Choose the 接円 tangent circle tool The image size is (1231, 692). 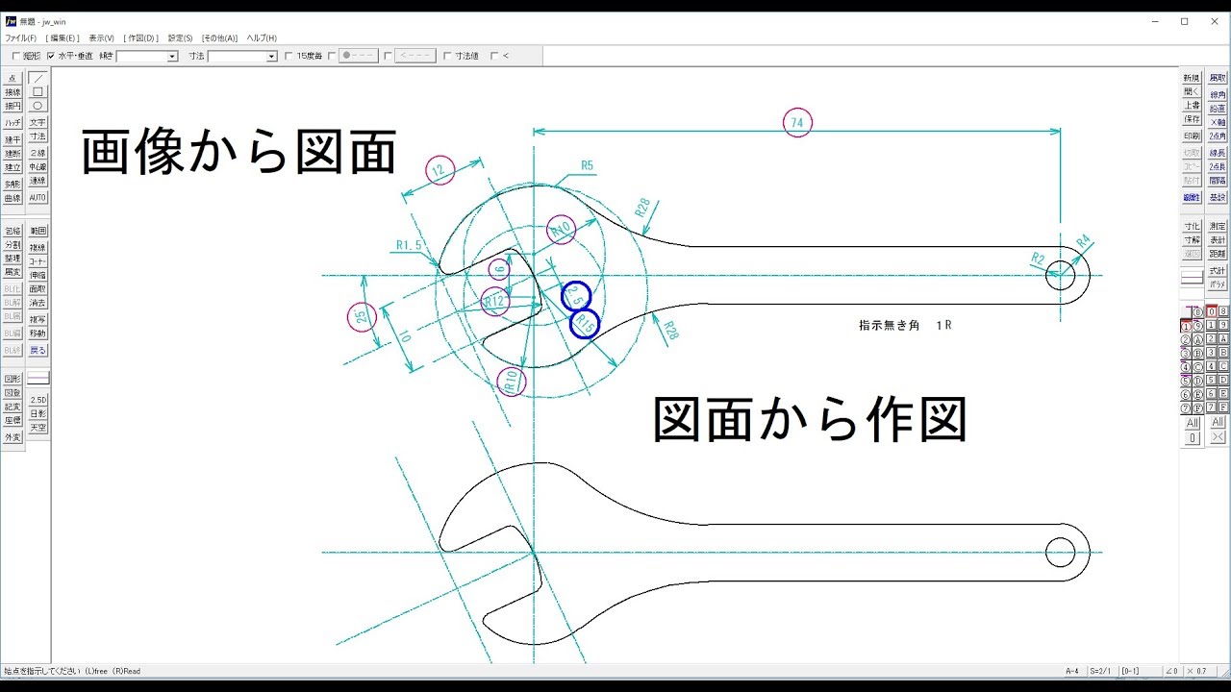point(13,107)
